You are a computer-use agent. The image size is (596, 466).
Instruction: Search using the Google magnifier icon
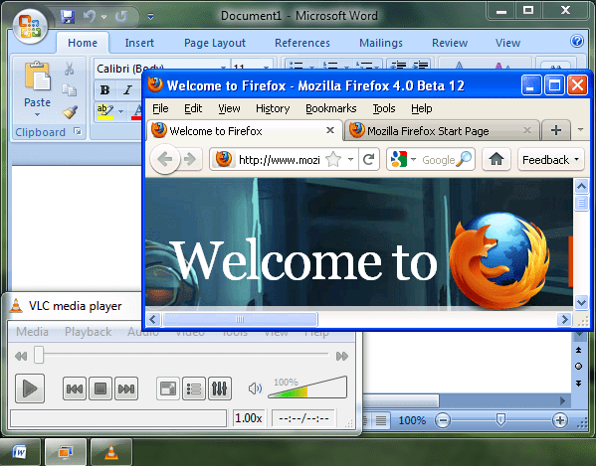[x=464, y=159]
